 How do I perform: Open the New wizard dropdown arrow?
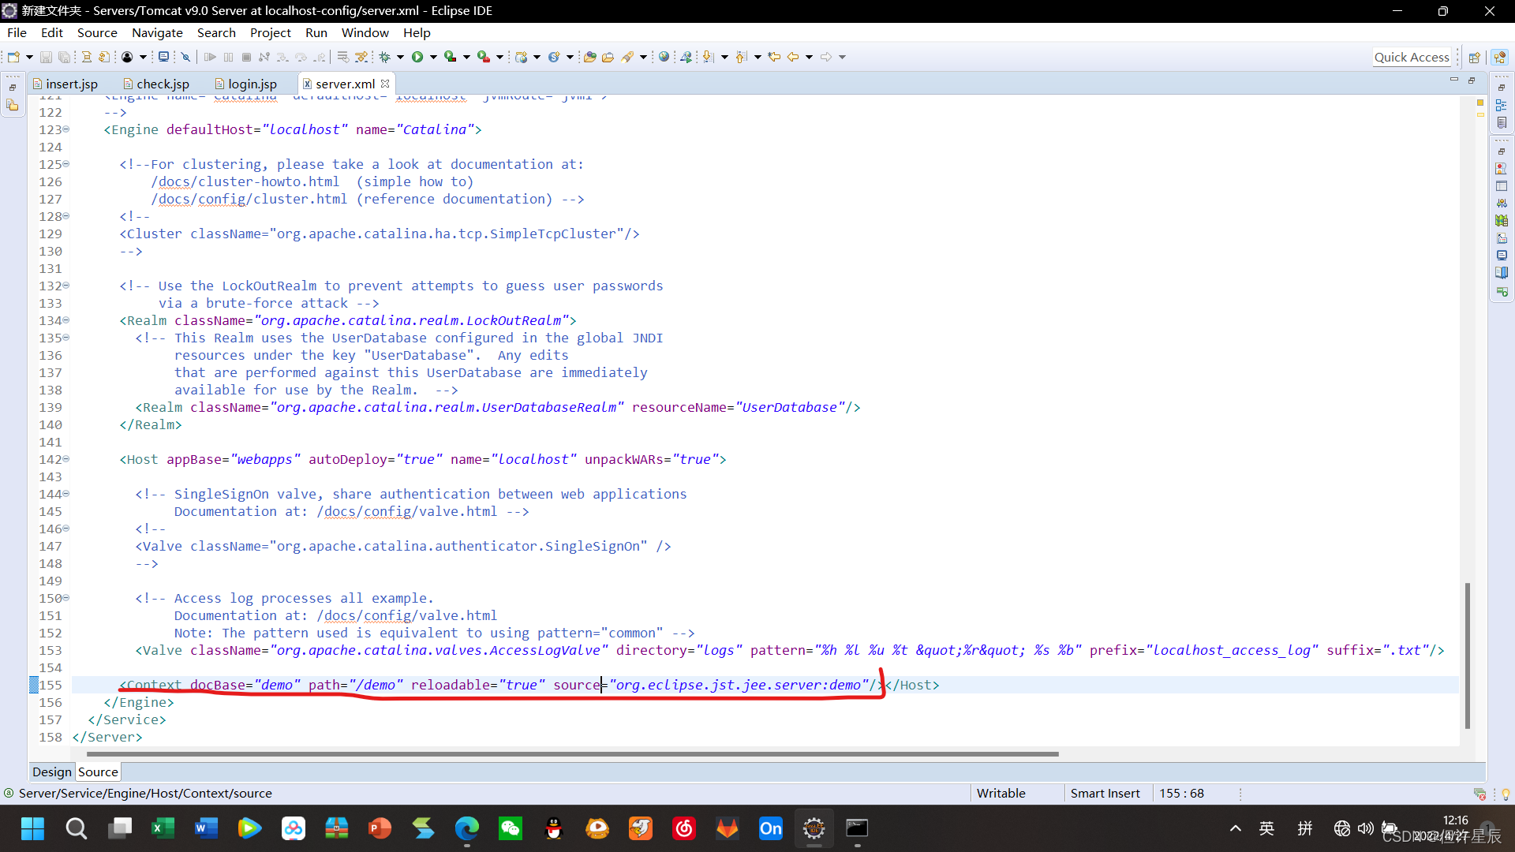[x=28, y=57]
